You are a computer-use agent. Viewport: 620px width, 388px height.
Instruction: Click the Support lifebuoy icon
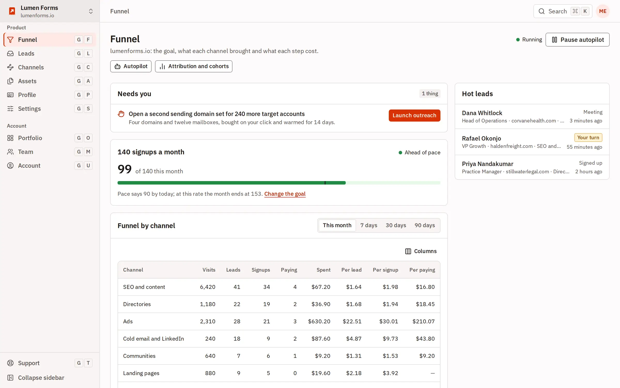point(10,363)
